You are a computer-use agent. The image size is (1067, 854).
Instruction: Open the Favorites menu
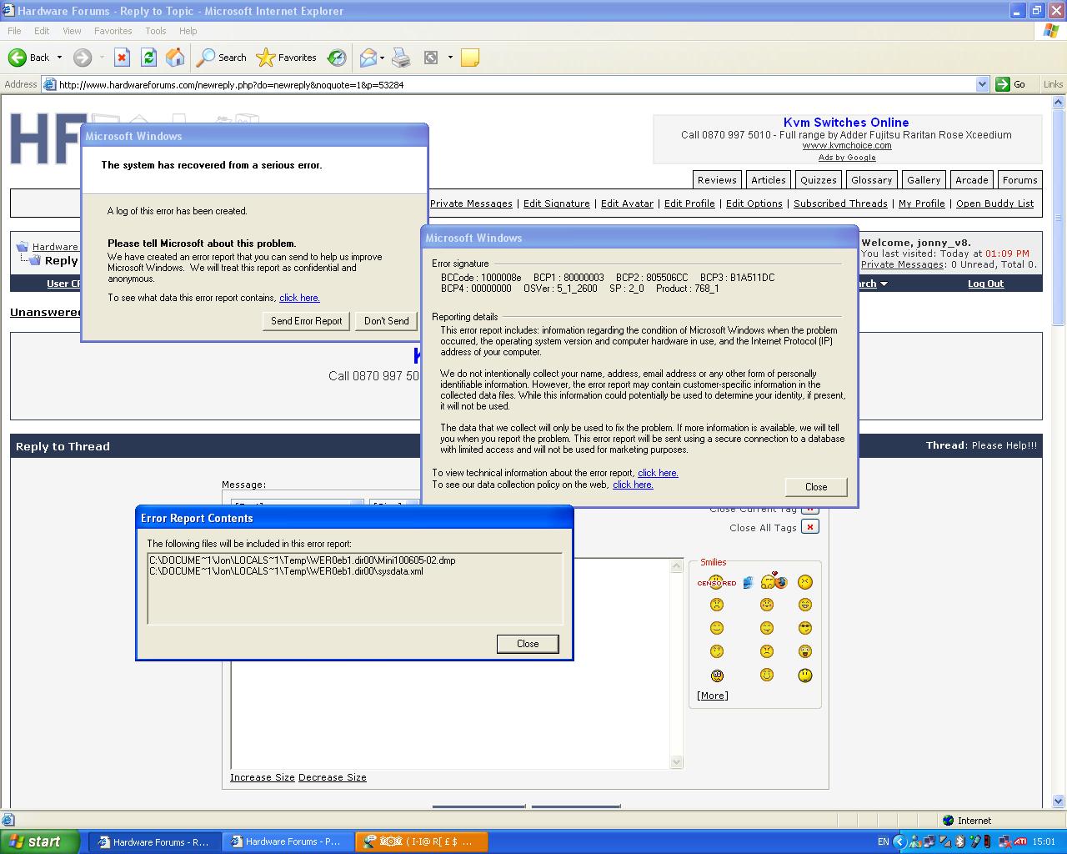[x=113, y=31]
